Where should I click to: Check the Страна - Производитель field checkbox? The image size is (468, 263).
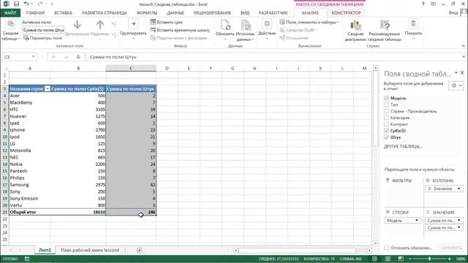[386, 111]
